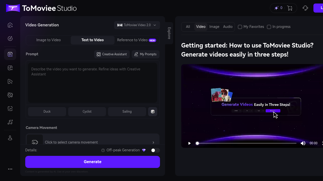Open the shopping cart icon

coord(290,8)
